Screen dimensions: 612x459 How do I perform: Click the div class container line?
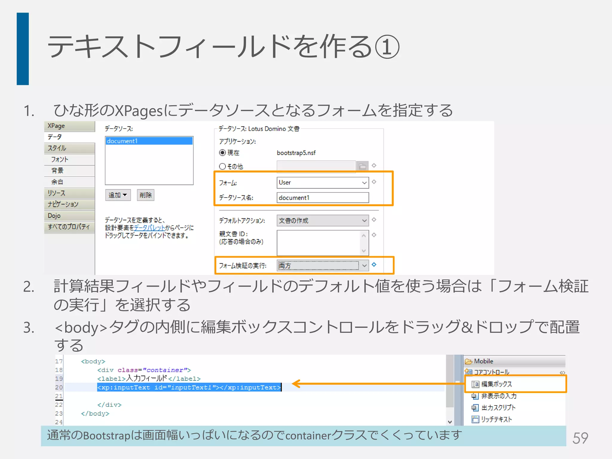(144, 370)
